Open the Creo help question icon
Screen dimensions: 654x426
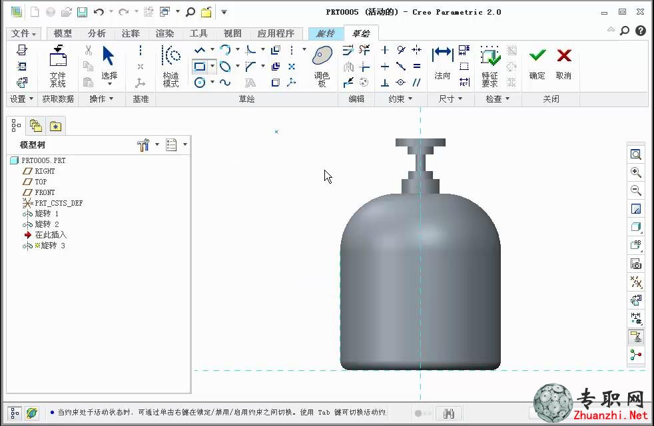click(x=641, y=31)
